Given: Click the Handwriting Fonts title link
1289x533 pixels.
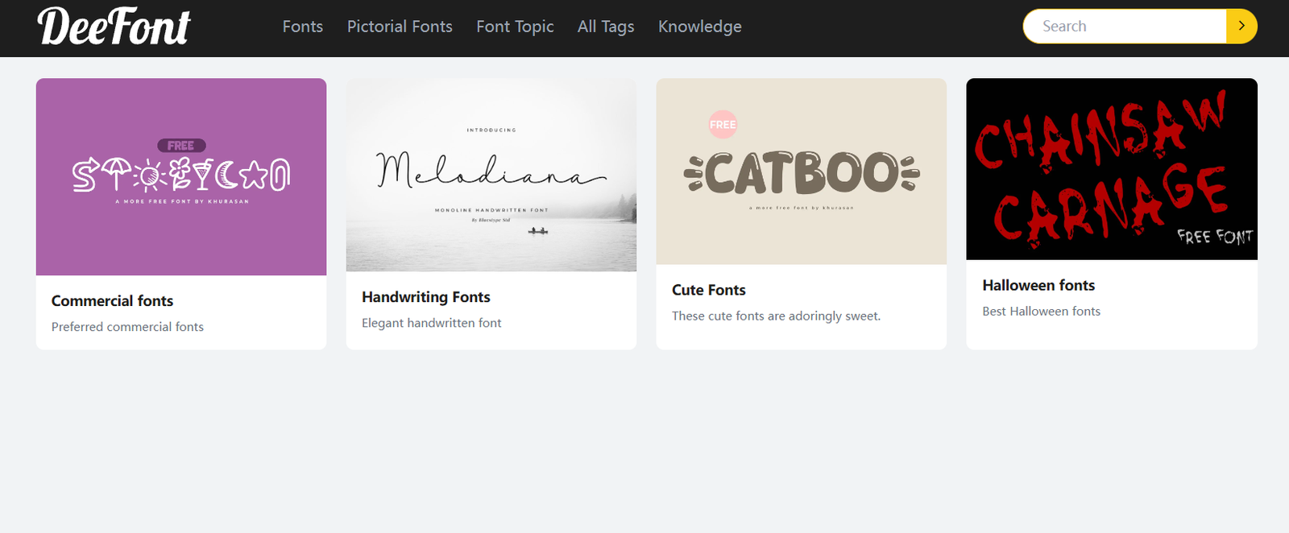Looking at the screenshot, I should click(425, 297).
